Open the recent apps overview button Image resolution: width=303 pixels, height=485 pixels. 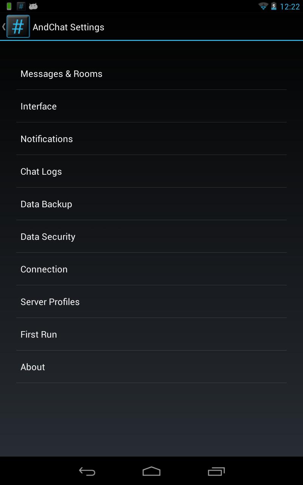216,471
